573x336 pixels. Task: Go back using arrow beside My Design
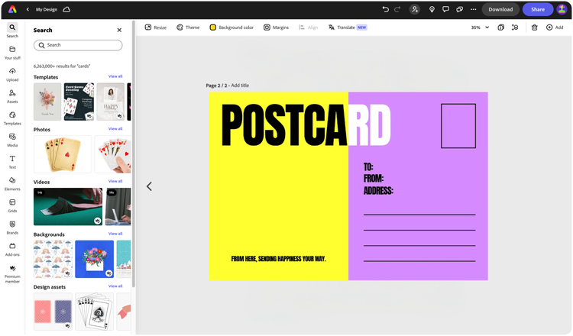click(x=28, y=9)
